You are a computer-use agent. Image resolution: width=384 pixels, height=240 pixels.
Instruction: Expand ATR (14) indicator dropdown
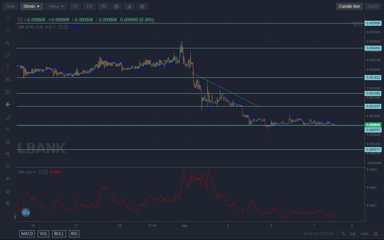[x=34, y=172]
